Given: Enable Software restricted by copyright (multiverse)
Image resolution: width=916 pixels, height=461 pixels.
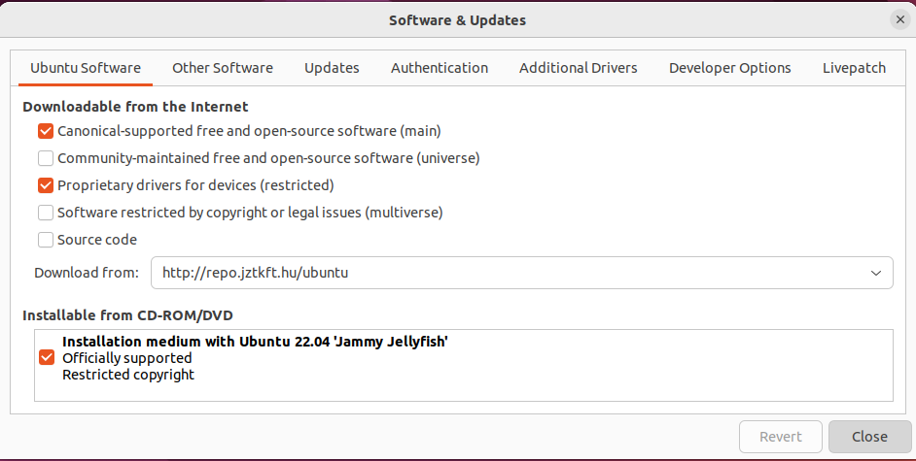Looking at the screenshot, I should [x=46, y=213].
